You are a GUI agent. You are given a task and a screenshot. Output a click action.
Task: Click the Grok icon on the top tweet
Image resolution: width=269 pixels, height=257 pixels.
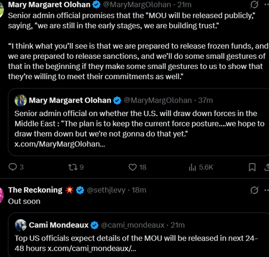(254, 5)
